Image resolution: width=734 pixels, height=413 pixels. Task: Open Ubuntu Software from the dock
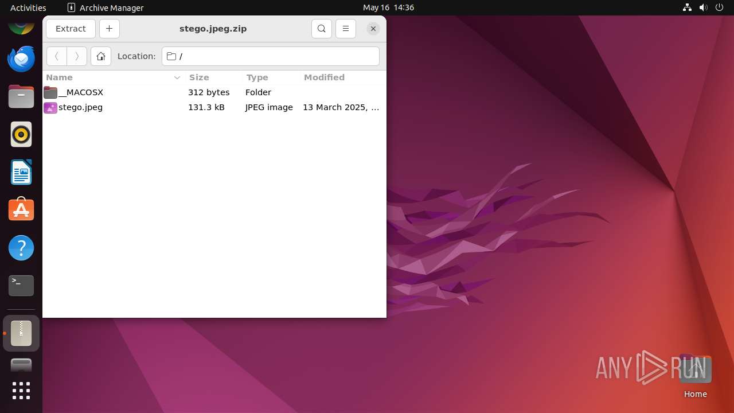pyautogui.click(x=21, y=210)
